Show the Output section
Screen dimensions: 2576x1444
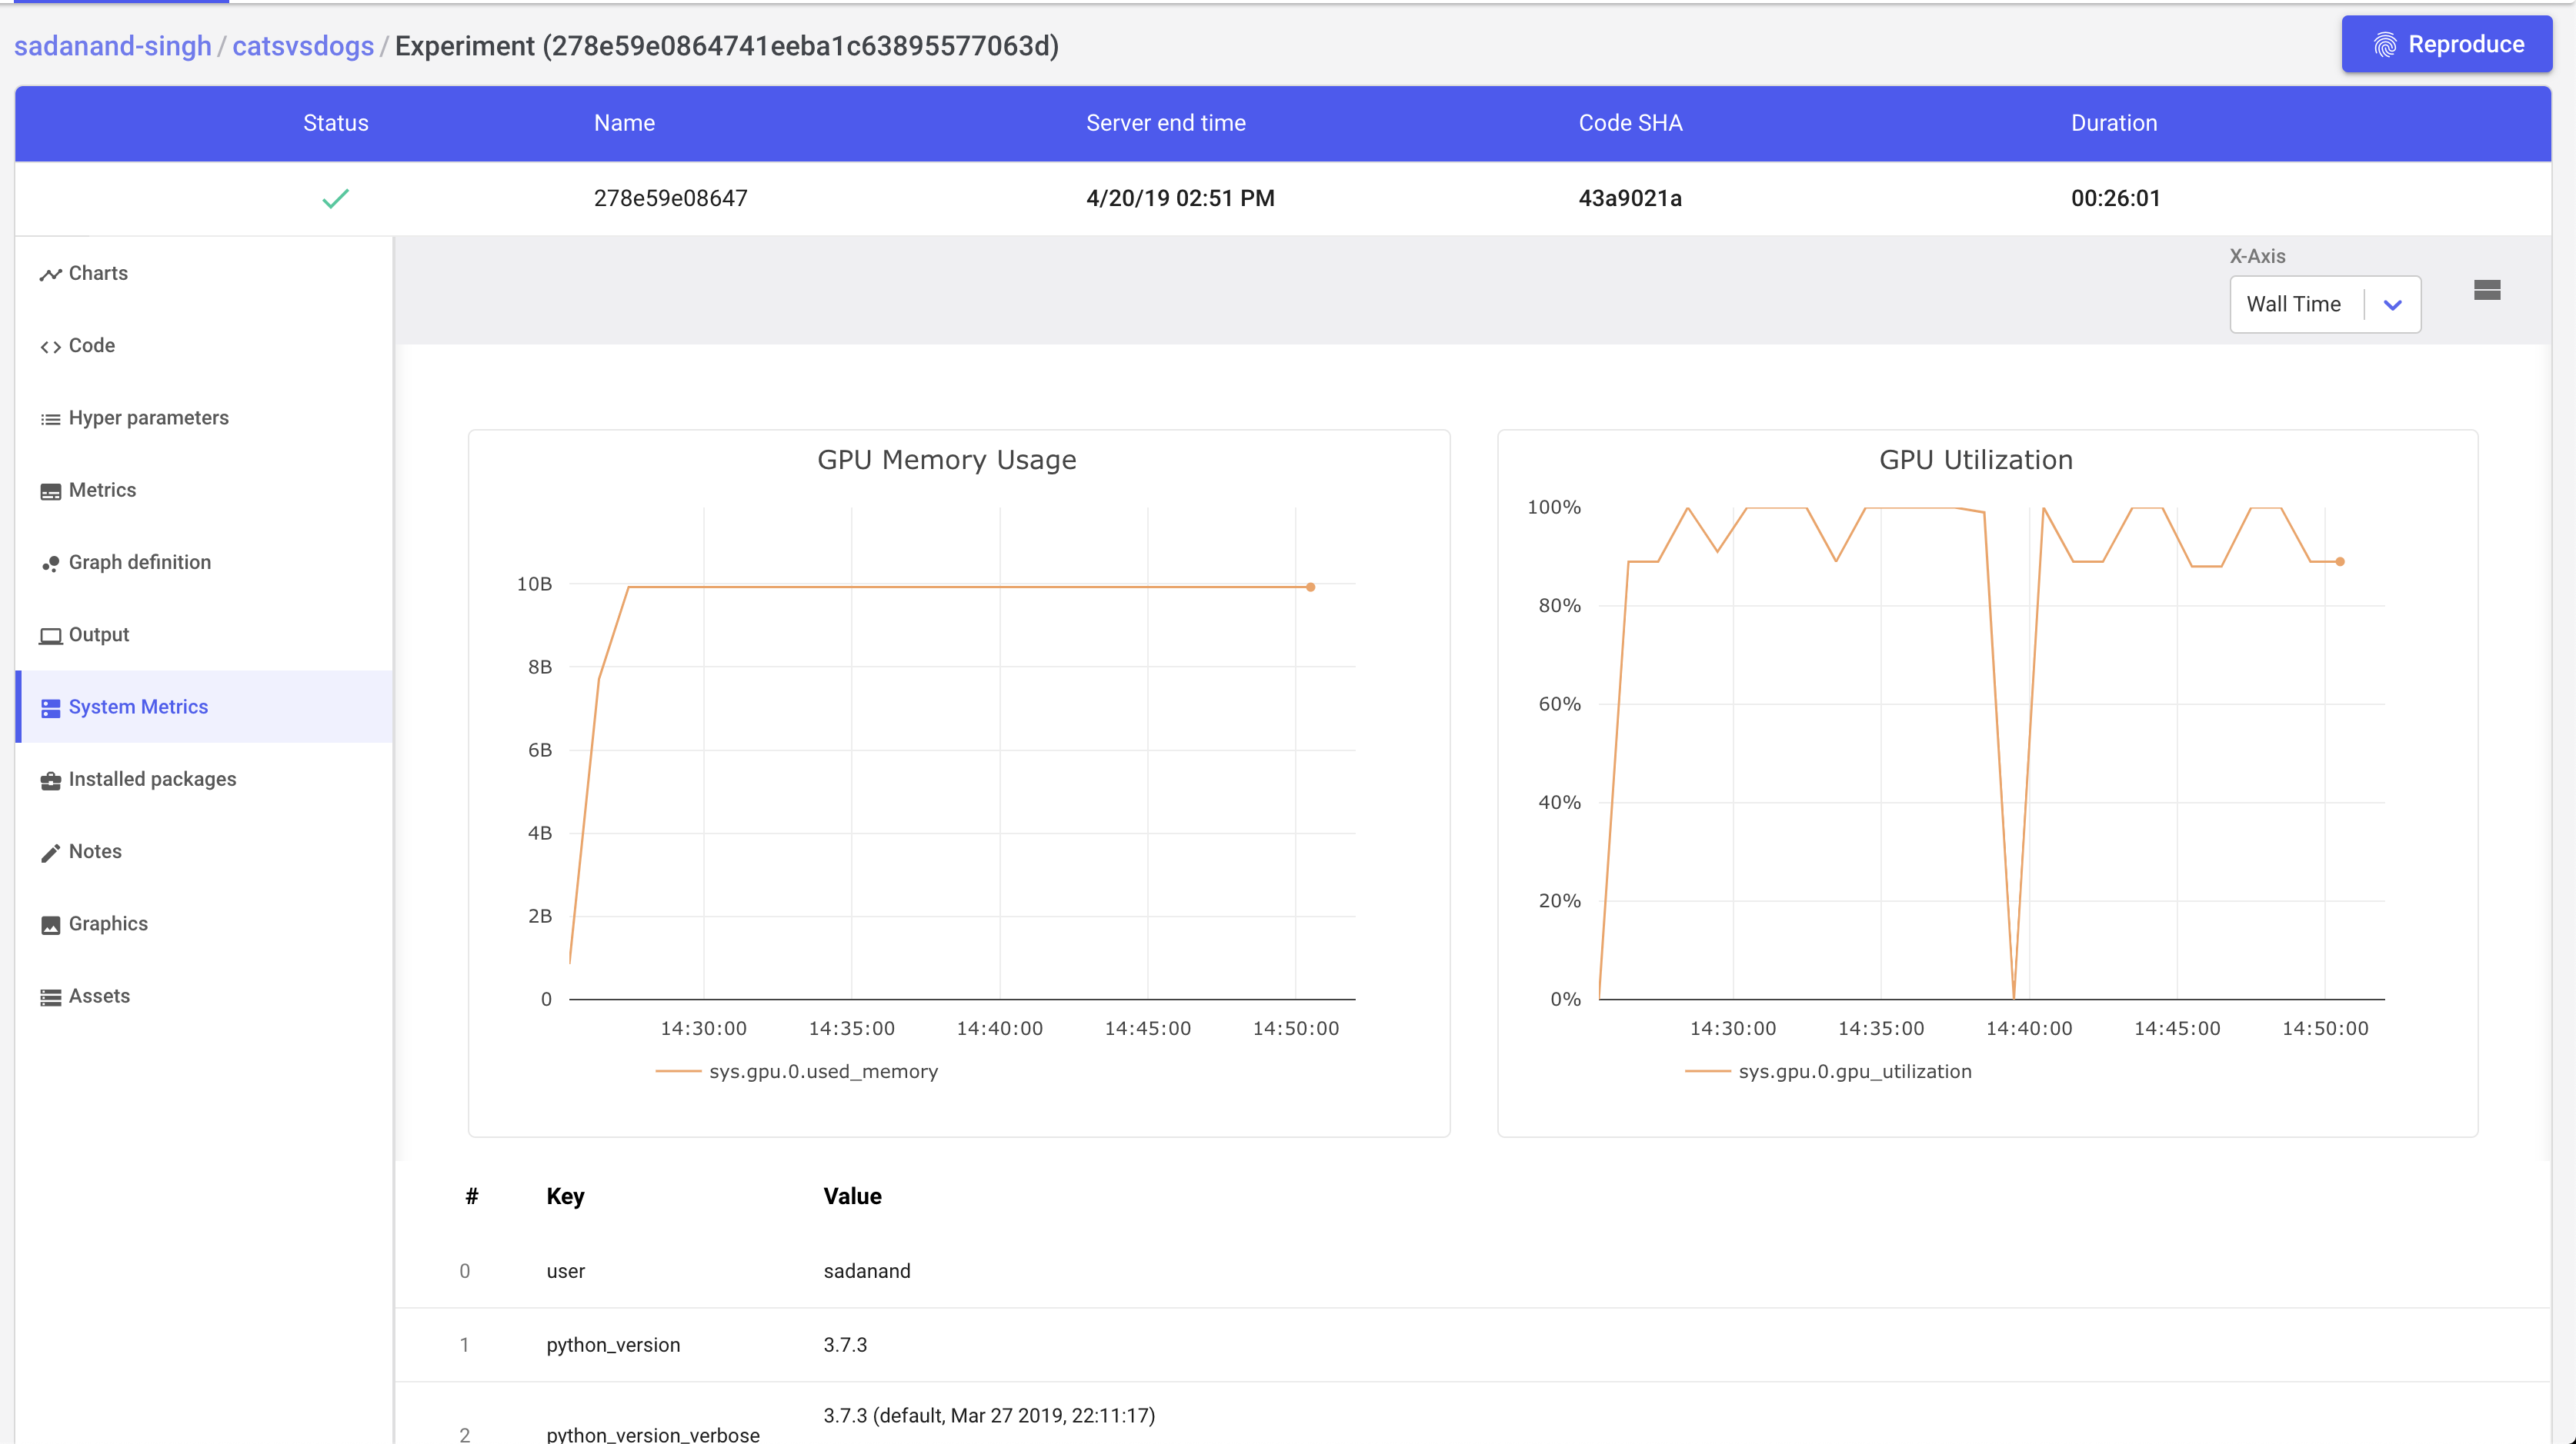click(205, 634)
